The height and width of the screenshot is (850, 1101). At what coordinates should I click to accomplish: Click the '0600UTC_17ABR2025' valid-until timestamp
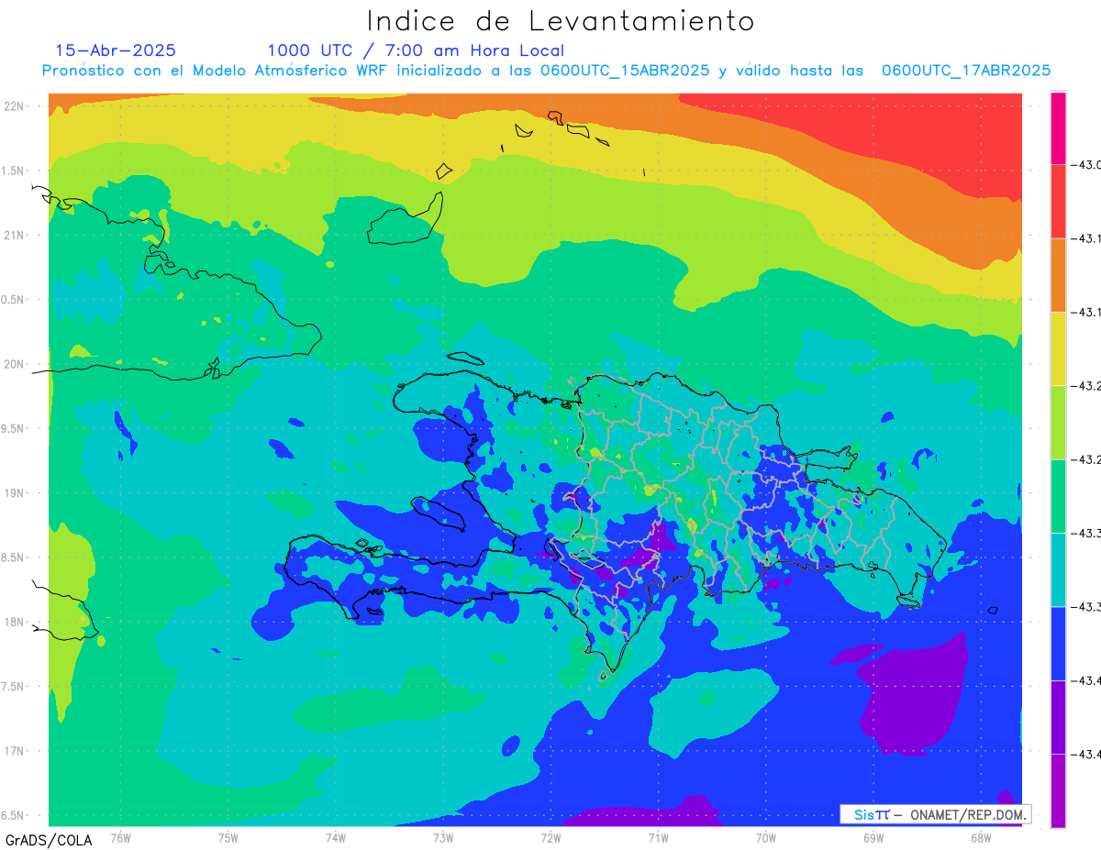tap(966, 71)
